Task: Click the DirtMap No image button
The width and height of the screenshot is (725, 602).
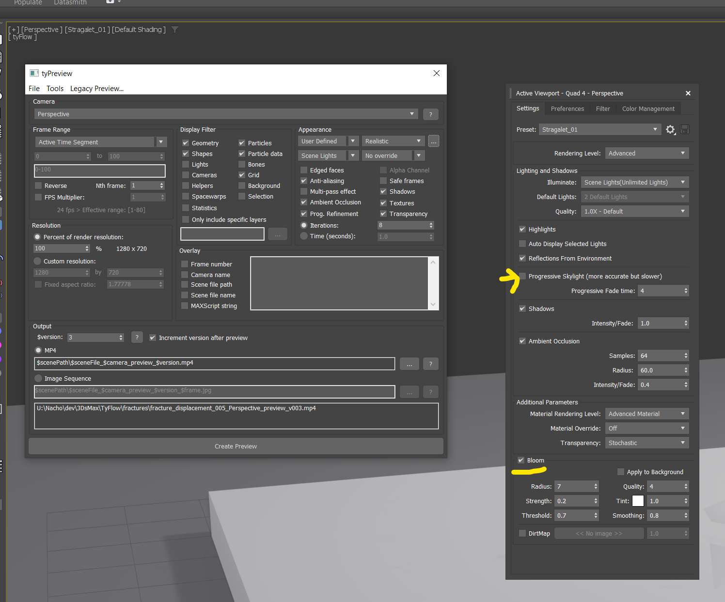Action: (599, 533)
